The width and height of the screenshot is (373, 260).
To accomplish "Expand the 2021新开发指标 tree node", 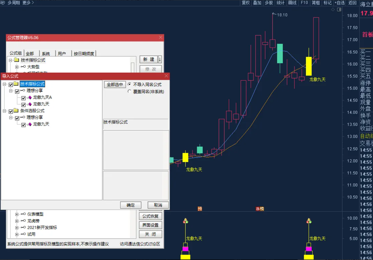I will pos(17,227).
